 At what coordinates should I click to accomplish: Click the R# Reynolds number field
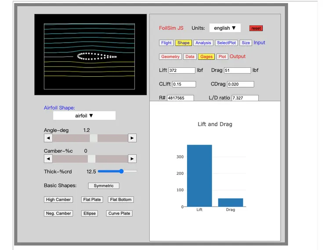[x=181, y=98]
